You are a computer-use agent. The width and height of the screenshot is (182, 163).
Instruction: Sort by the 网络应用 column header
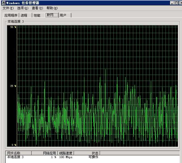click(44, 153)
